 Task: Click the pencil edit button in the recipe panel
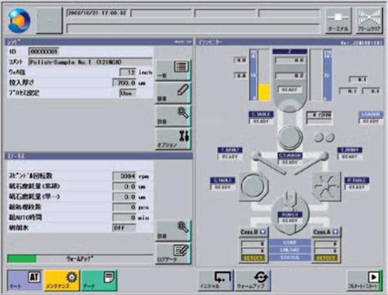(x=173, y=93)
